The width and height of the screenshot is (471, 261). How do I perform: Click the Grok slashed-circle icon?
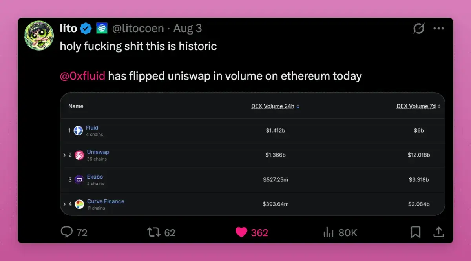[419, 29]
